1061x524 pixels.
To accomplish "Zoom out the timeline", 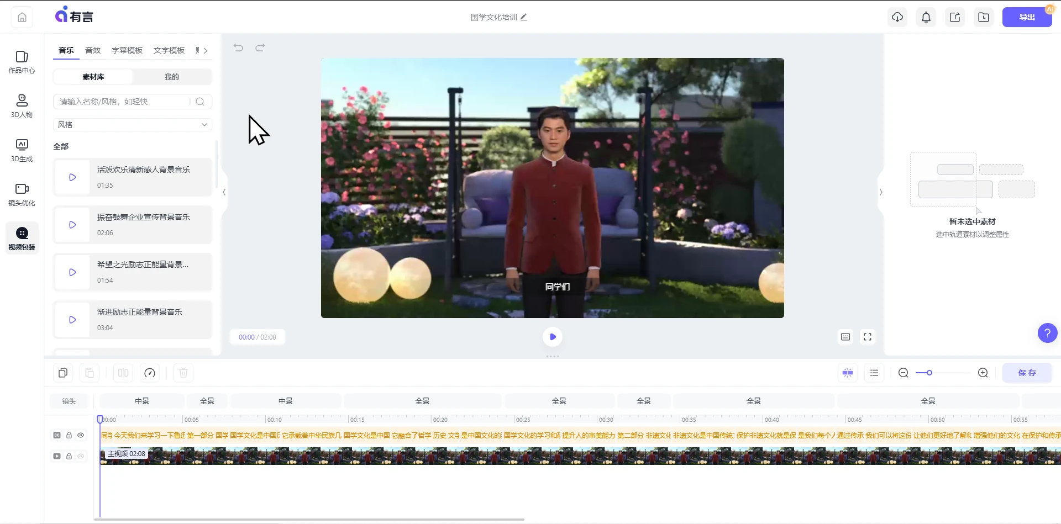I will [x=904, y=373].
